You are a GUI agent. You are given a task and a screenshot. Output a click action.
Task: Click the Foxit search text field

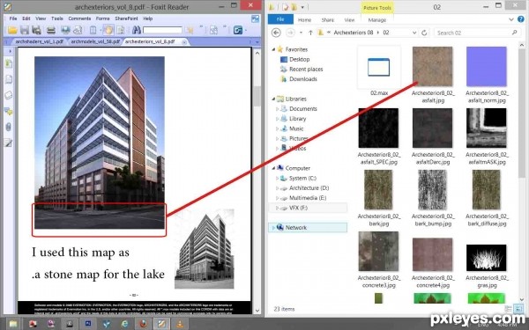click(162, 30)
